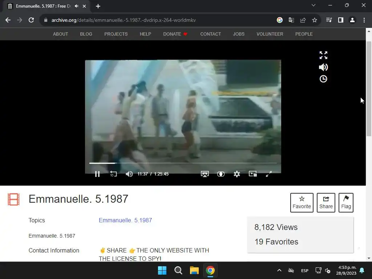Click the Share button

tap(326, 203)
